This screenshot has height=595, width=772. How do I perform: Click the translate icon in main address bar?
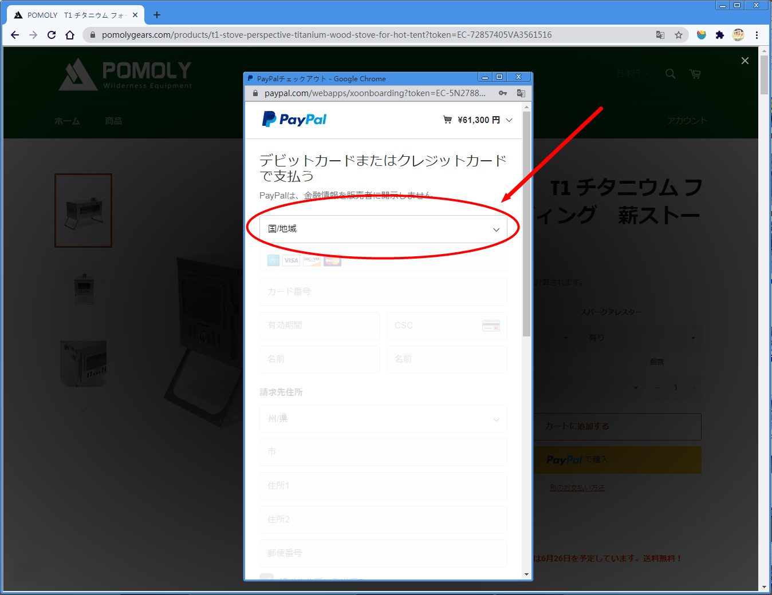[x=660, y=35]
